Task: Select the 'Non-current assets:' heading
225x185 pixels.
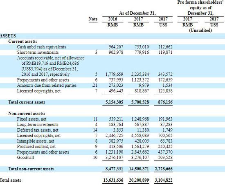Action: coord(27,114)
